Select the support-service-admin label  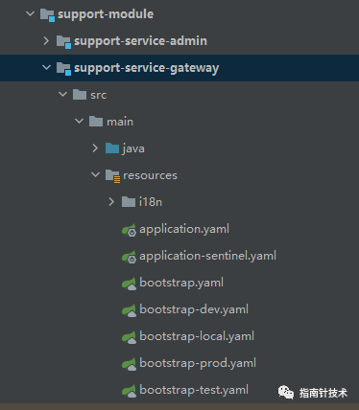(140, 41)
